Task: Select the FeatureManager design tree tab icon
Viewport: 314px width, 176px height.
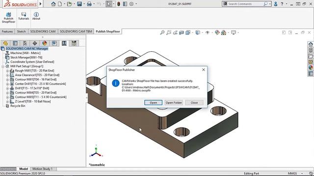Action: click(5, 43)
